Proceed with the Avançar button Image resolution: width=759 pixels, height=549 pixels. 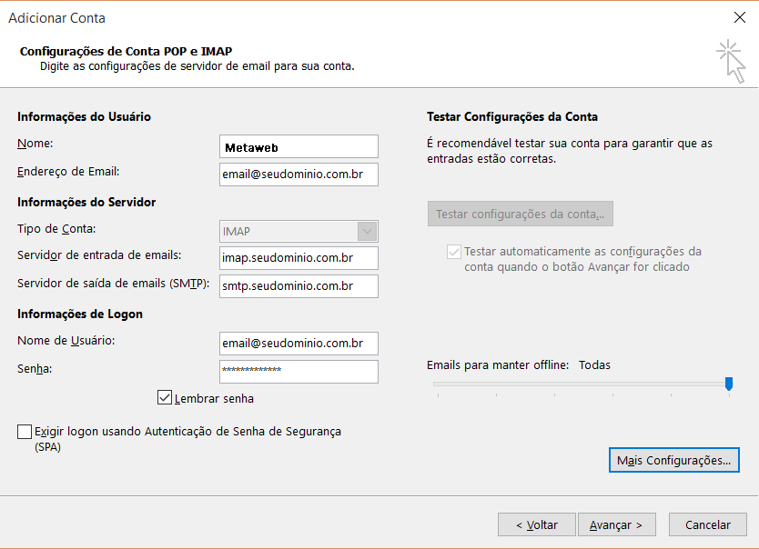pos(616,524)
